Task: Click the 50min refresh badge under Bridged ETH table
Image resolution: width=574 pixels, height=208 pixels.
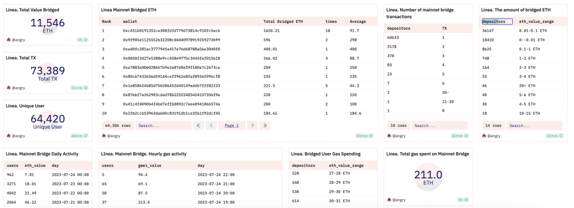Action: coord(364,136)
